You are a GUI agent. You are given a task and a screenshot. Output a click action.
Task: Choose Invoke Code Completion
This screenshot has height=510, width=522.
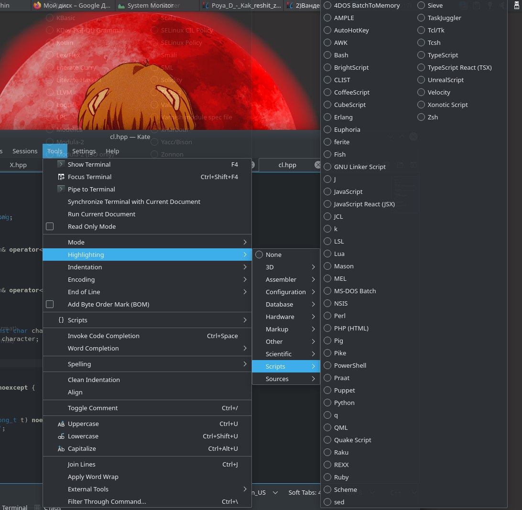[147, 336]
